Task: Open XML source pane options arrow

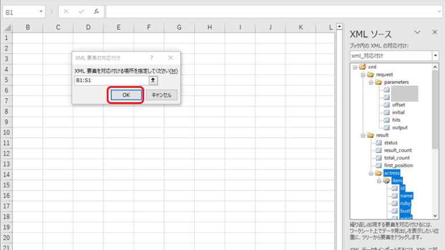Action: point(417,33)
